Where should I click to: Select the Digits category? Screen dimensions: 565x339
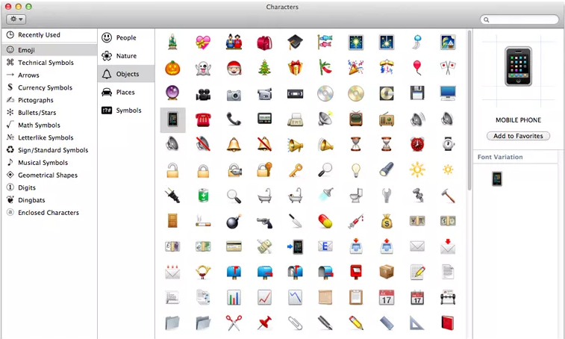pyautogui.click(x=49, y=187)
